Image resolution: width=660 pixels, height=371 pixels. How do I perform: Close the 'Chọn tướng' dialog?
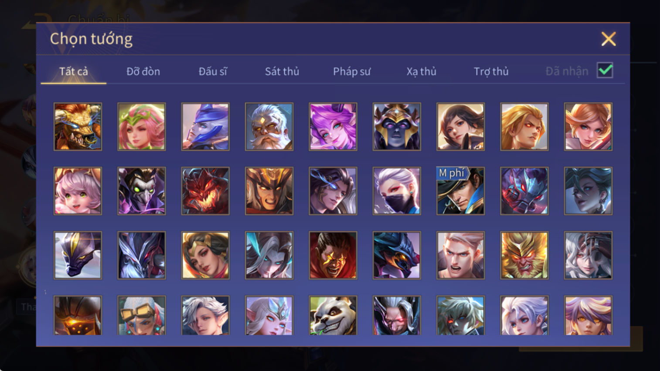[x=609, y=39]
